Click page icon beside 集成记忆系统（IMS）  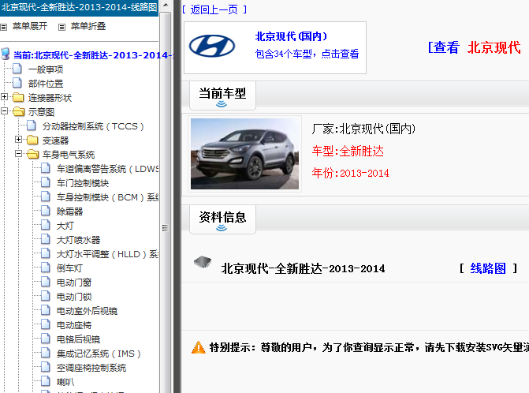click(46, 353)
